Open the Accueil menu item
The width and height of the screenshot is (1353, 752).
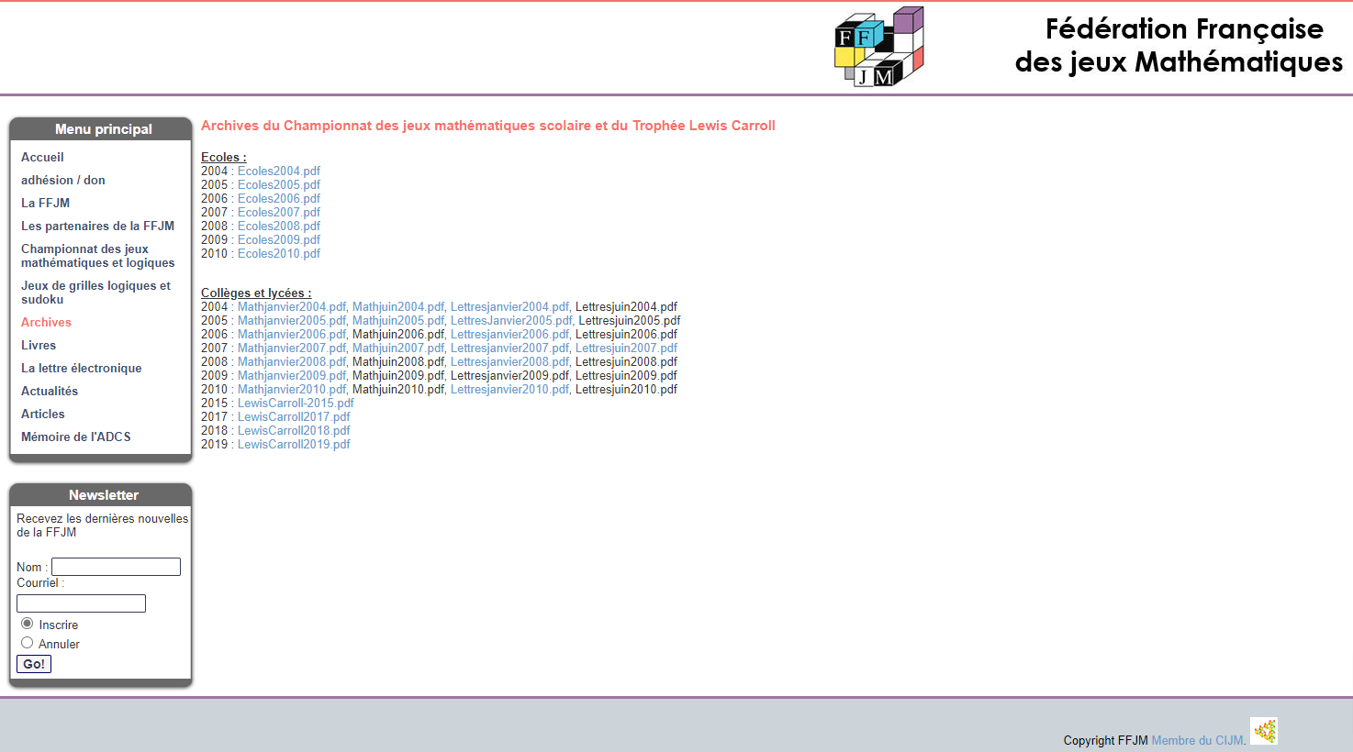pyautogui.click(x=42, y=157)
